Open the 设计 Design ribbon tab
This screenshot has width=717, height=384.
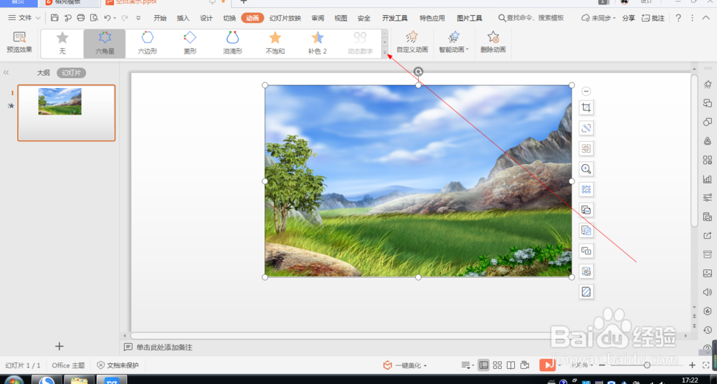tap(206, 19)
